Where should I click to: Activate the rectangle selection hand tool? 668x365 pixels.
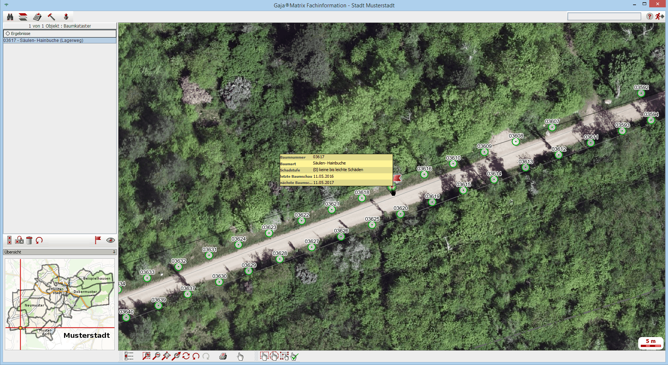point(264,356)
